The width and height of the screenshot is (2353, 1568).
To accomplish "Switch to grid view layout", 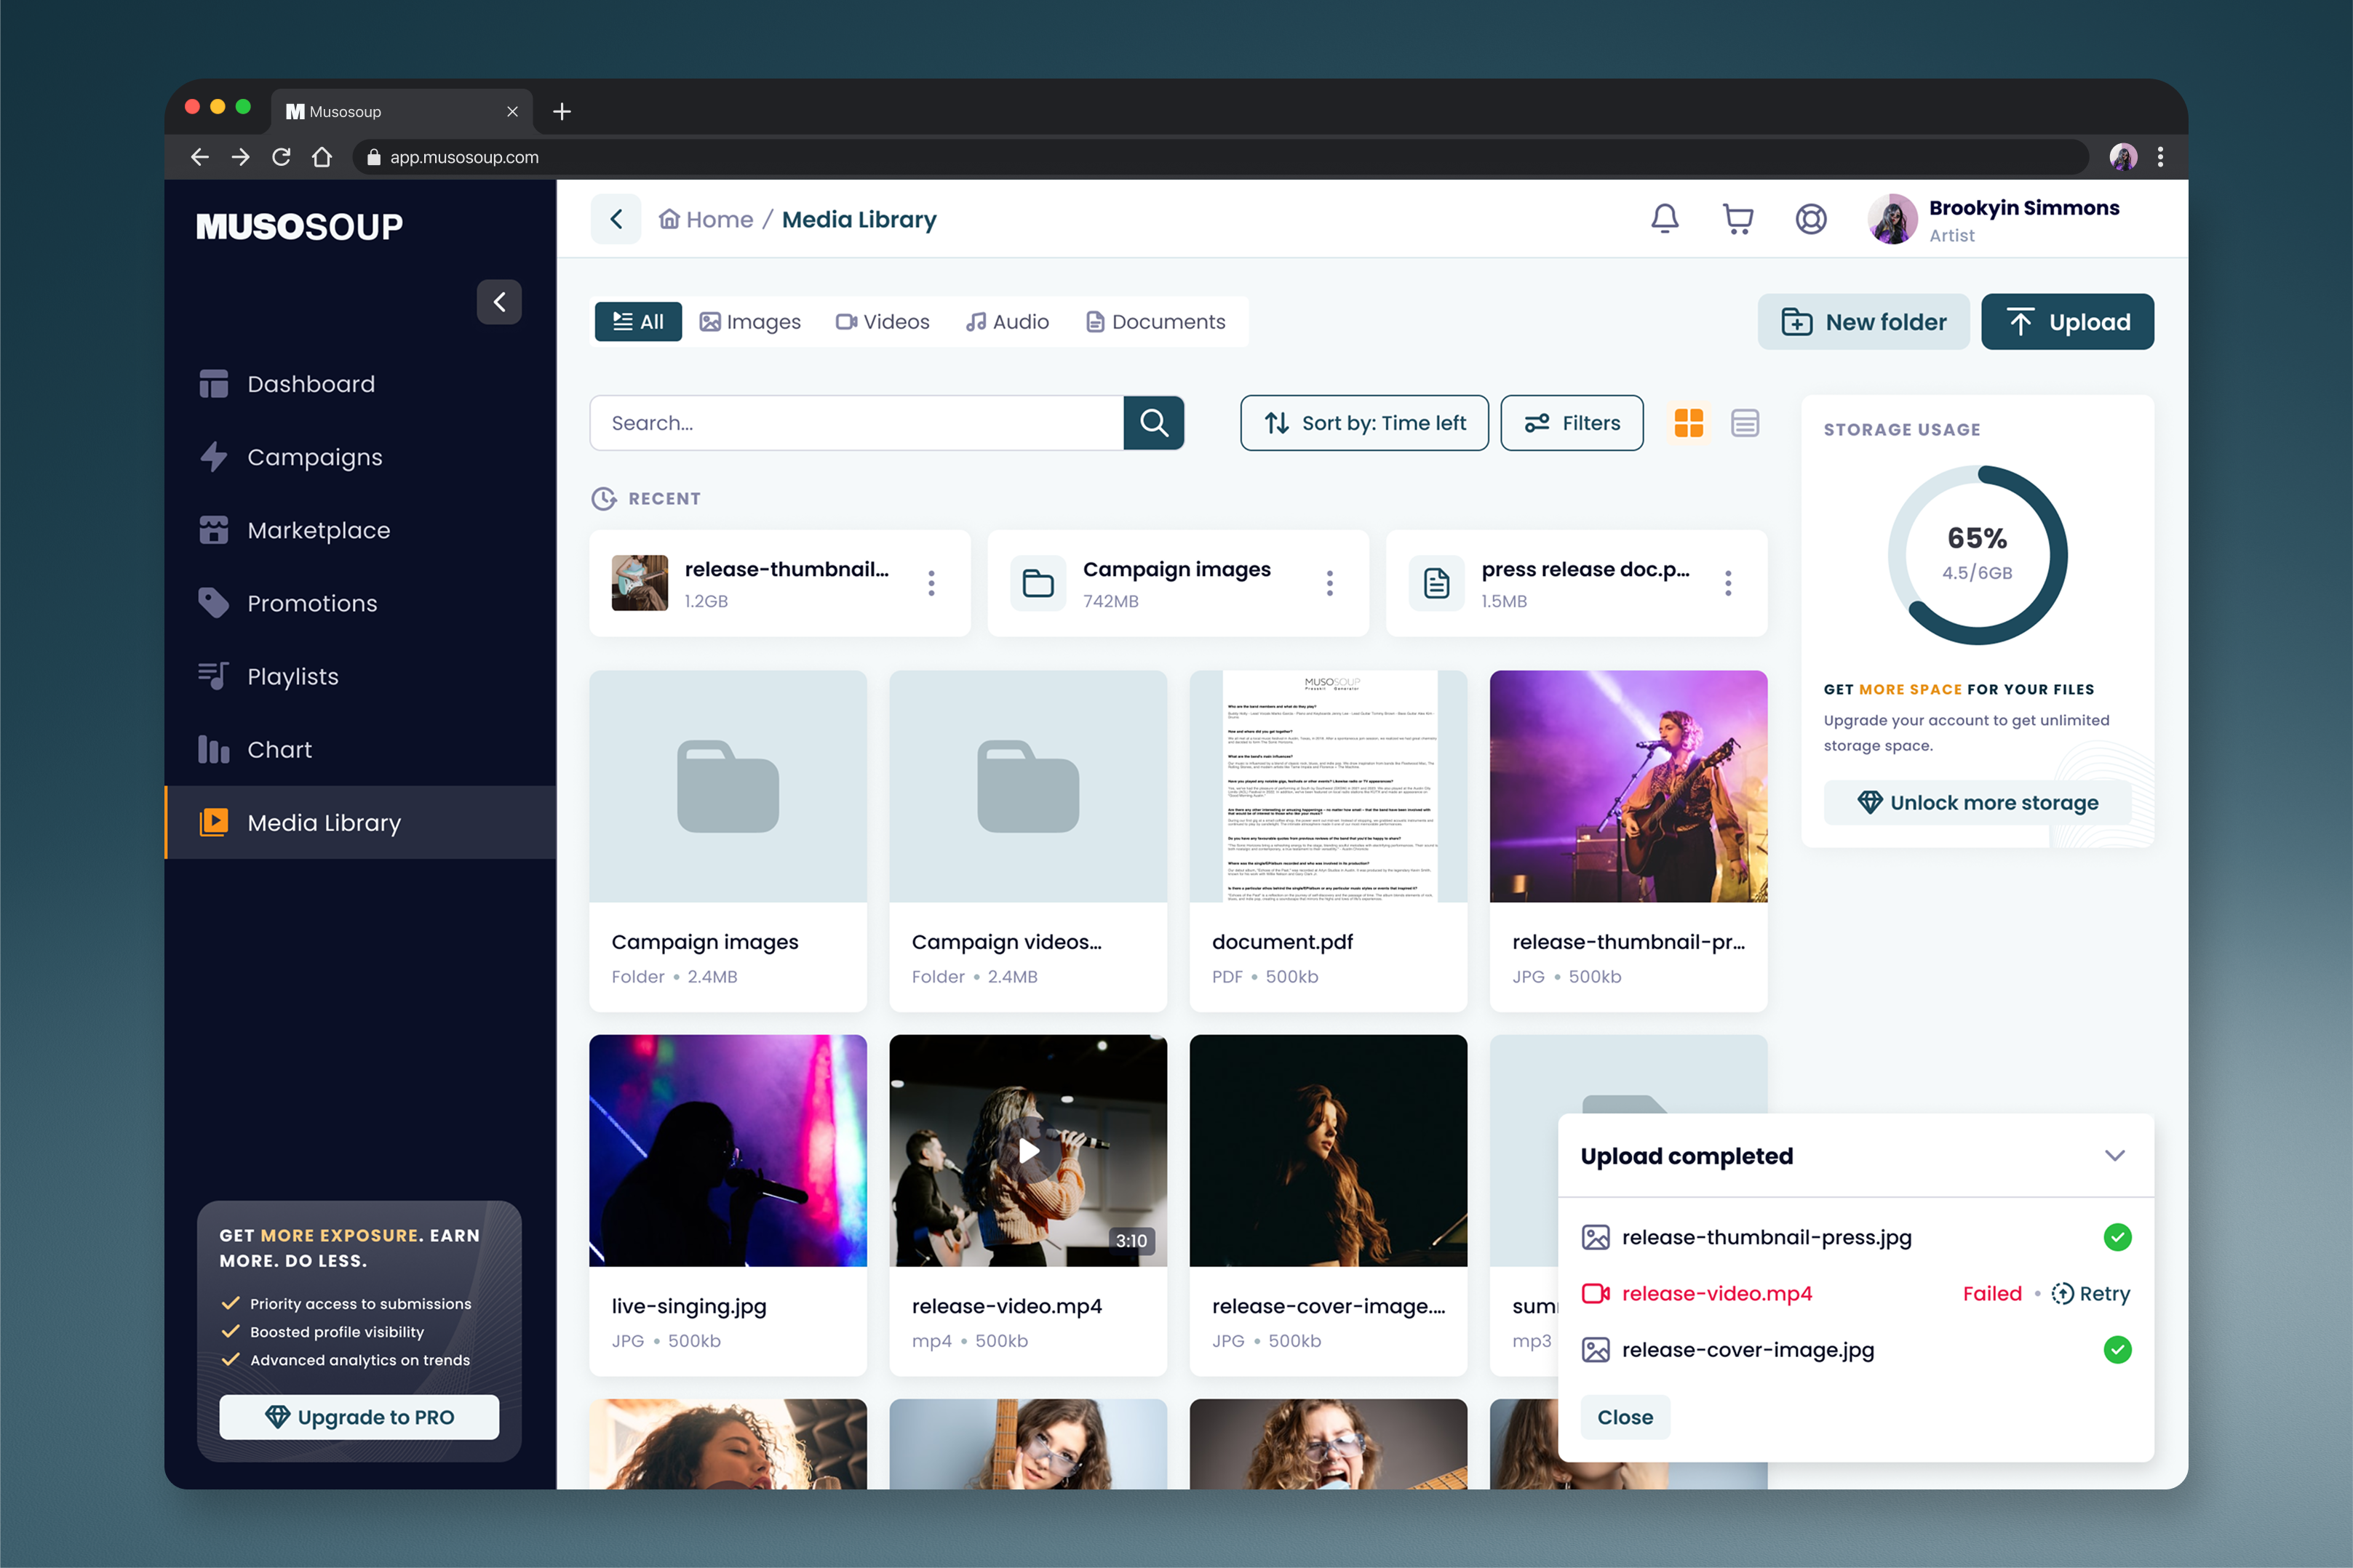I will [1689, 423].
